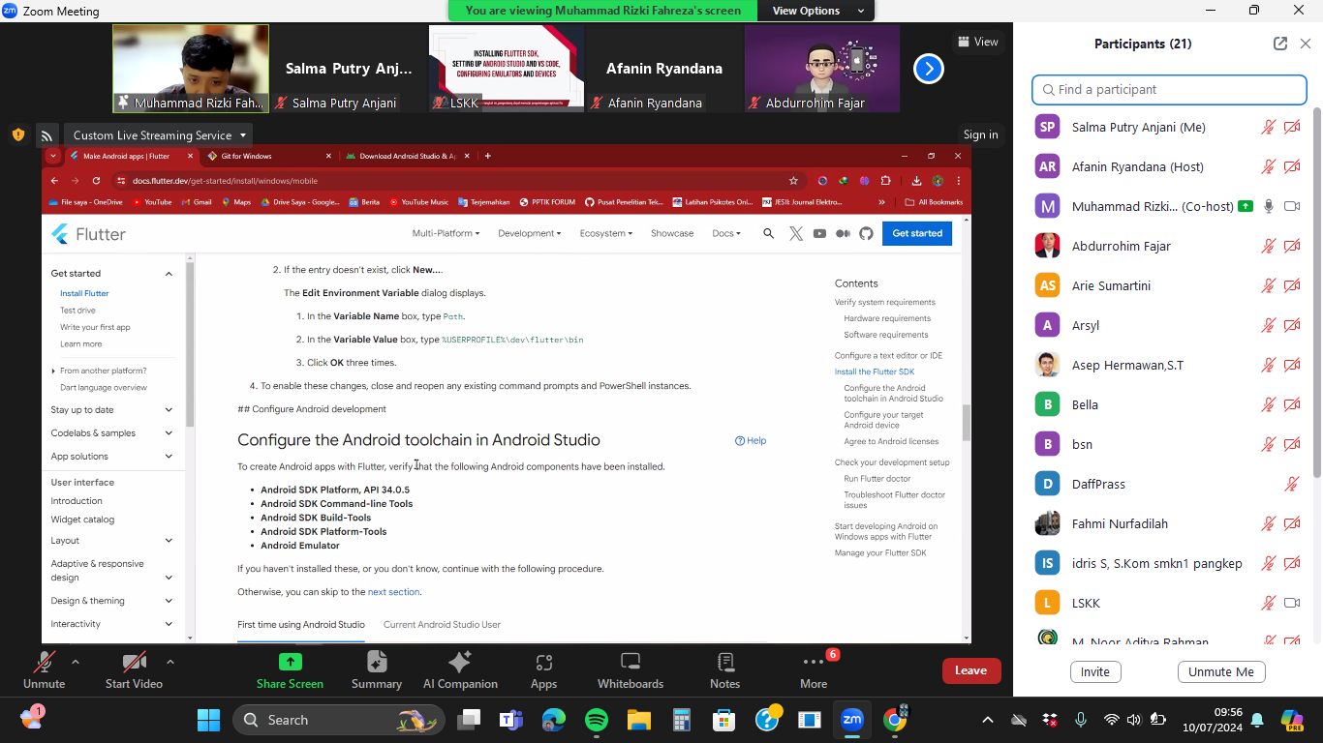Click the red Leave meeting button
The width and height of the screenshot is (1323, 743).
pos(970,670)
